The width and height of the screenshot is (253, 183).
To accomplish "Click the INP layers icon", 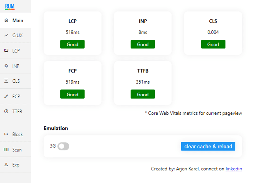I will pos(6,66).
